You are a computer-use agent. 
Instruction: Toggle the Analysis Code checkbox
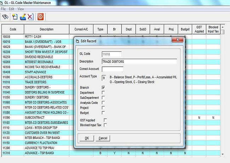click(x=103, y=103)
